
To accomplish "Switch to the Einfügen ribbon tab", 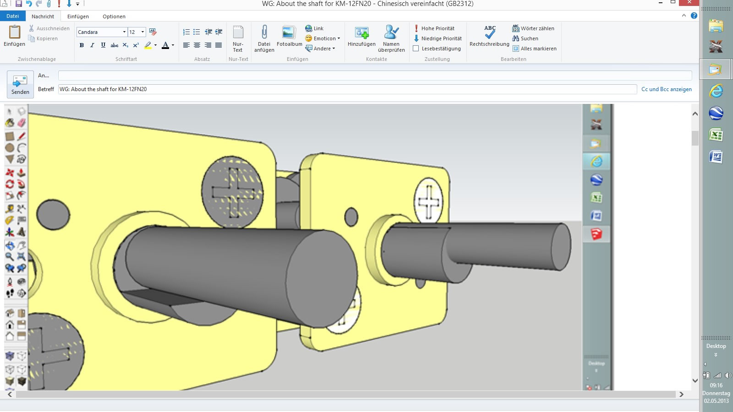I will 78,16.
